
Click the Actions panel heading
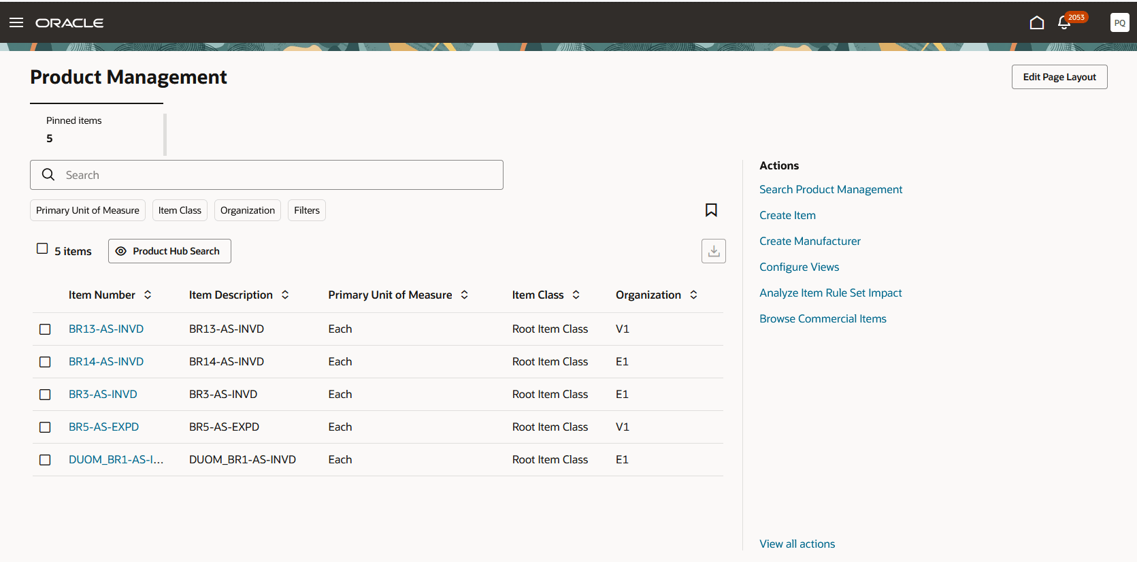point(779,165)
